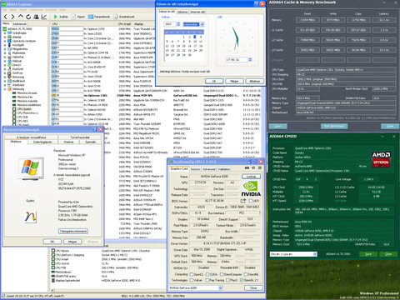Open Eredmények in the AIDA64 toolbar
Viewport: 400px width, 300px height.
point(124,17)
